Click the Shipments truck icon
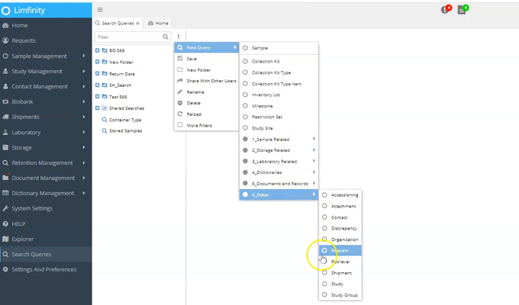The image size is (519, 305). [5, 117]
